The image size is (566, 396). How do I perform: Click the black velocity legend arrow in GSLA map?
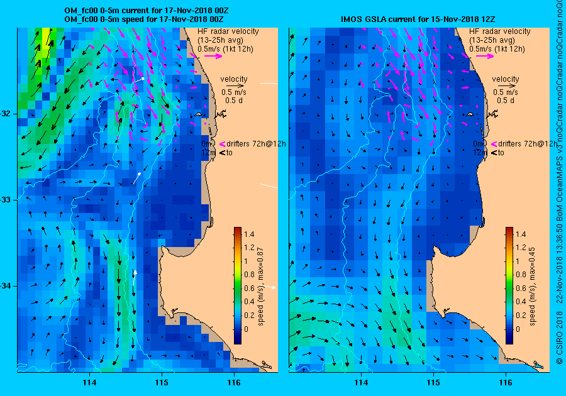point(508,86)
